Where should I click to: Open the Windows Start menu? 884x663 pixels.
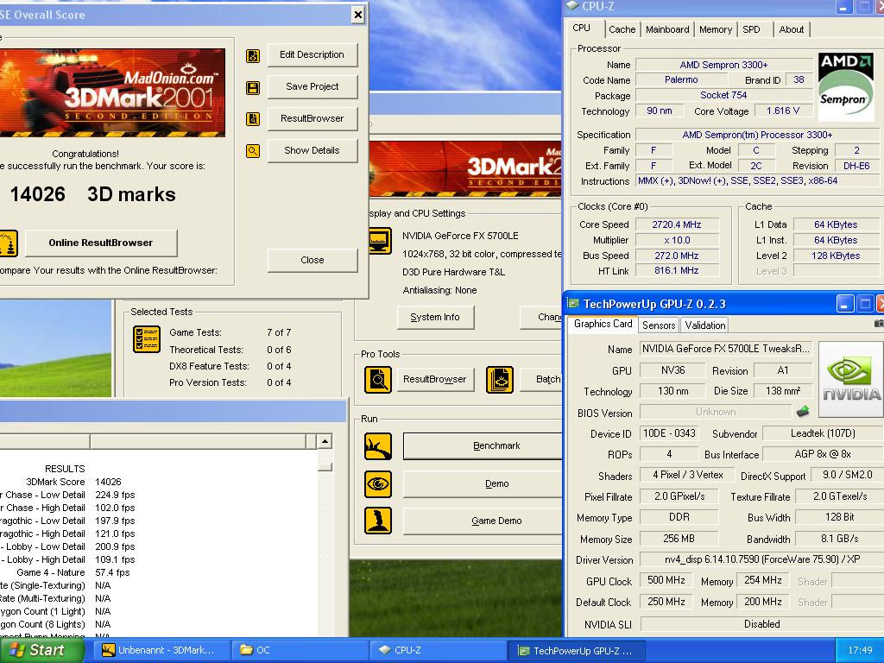pyautogui.click(x=41, y=650)
